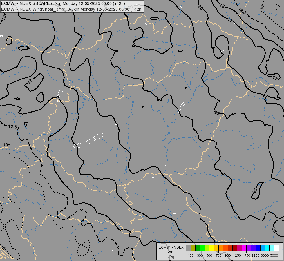Click the legend value "700"
This screenshot has height=261, width=284.
coord(219,255)
